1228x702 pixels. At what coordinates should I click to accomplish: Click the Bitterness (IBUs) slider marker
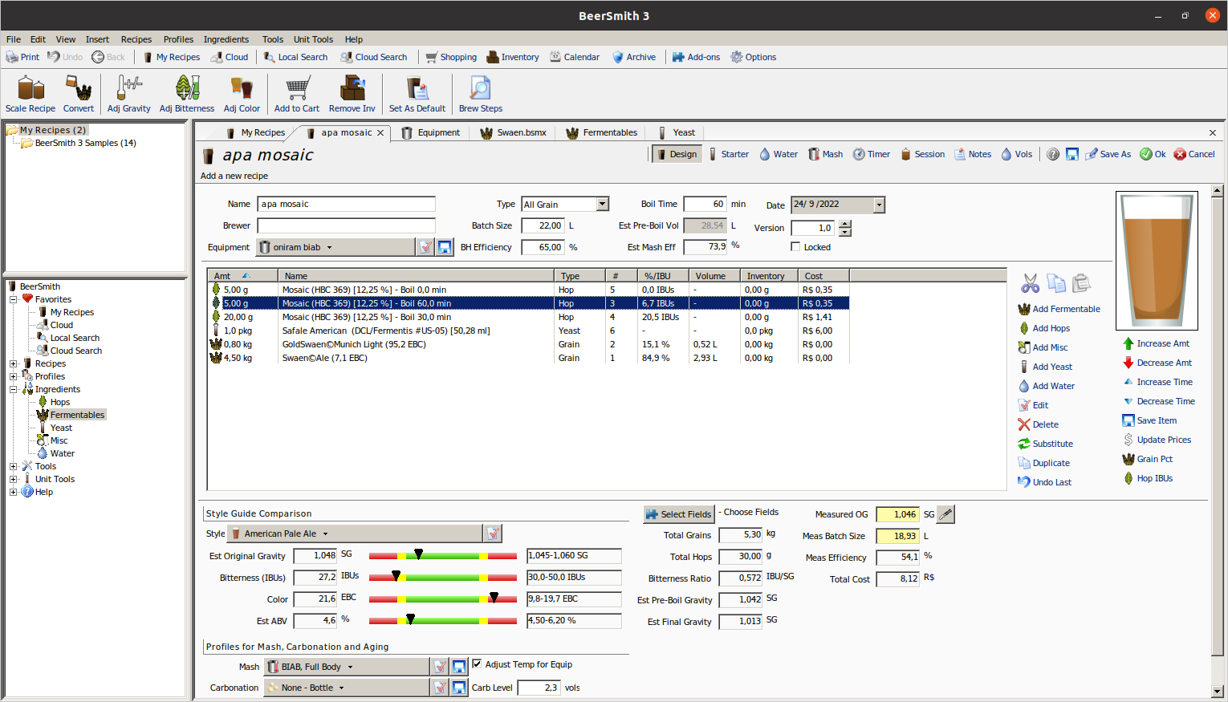(x=396, y=577)
